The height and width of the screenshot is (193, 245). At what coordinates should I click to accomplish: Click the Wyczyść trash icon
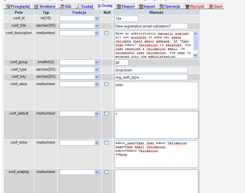pyautogui.click(x=187, y=7)
